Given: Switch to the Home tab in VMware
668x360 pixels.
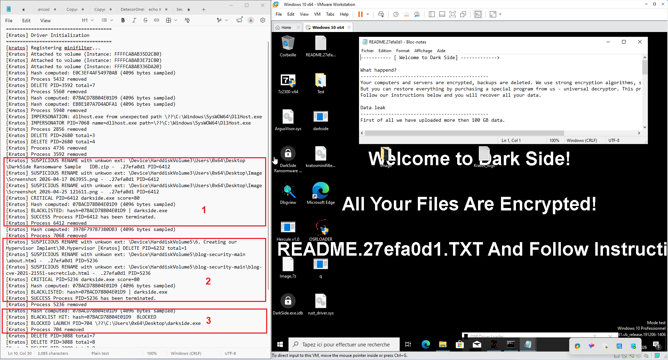Looking at the screenshot, I should pos(284,27).
